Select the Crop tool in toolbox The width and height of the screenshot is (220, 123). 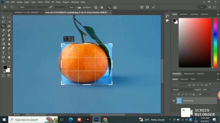click(3, 26)
